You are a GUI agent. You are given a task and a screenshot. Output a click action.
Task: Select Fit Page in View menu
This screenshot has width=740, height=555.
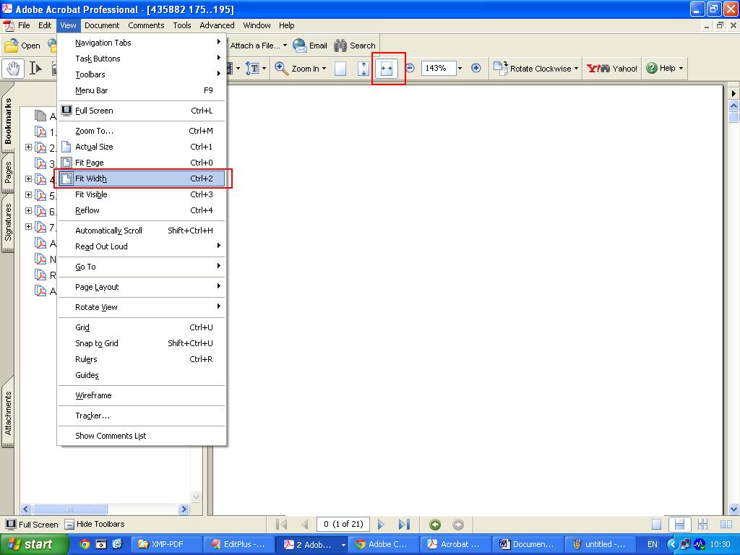click(x=141, y=163)
